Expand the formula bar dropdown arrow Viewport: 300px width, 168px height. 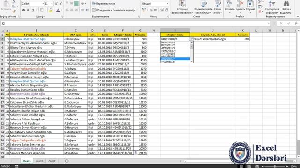click(x=269, y=23)
